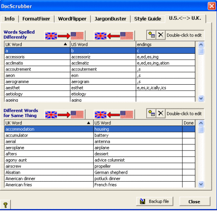Viewport: 217px width, 211px height.
Task: Click the 'battery' US word cell
Action: 138,135
